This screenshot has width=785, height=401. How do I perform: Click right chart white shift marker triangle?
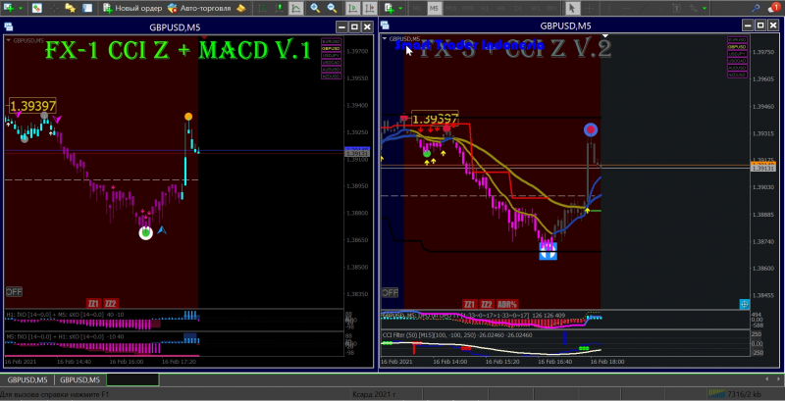pyautogui.click(x=605, y=36)
